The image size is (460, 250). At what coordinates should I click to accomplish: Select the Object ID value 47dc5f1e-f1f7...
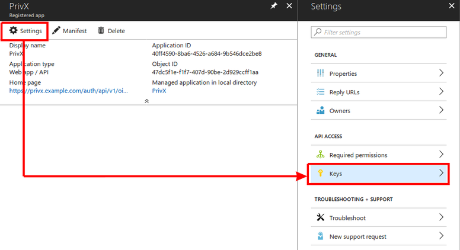(205, 72)
